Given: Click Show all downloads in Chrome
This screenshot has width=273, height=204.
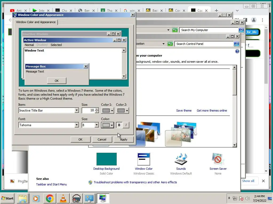Looking at the screenshot, I should click(248, 181).
